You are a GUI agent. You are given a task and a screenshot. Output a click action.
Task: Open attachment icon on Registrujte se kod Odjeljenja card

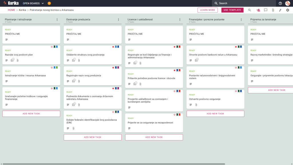click(140, 63)
